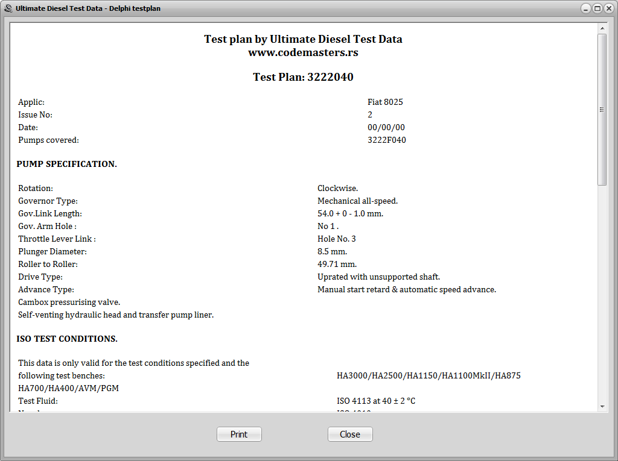Click the 'Cambox pressurising valve.' line
Viewport: 618px width, 461px height.
pos(69,302)
